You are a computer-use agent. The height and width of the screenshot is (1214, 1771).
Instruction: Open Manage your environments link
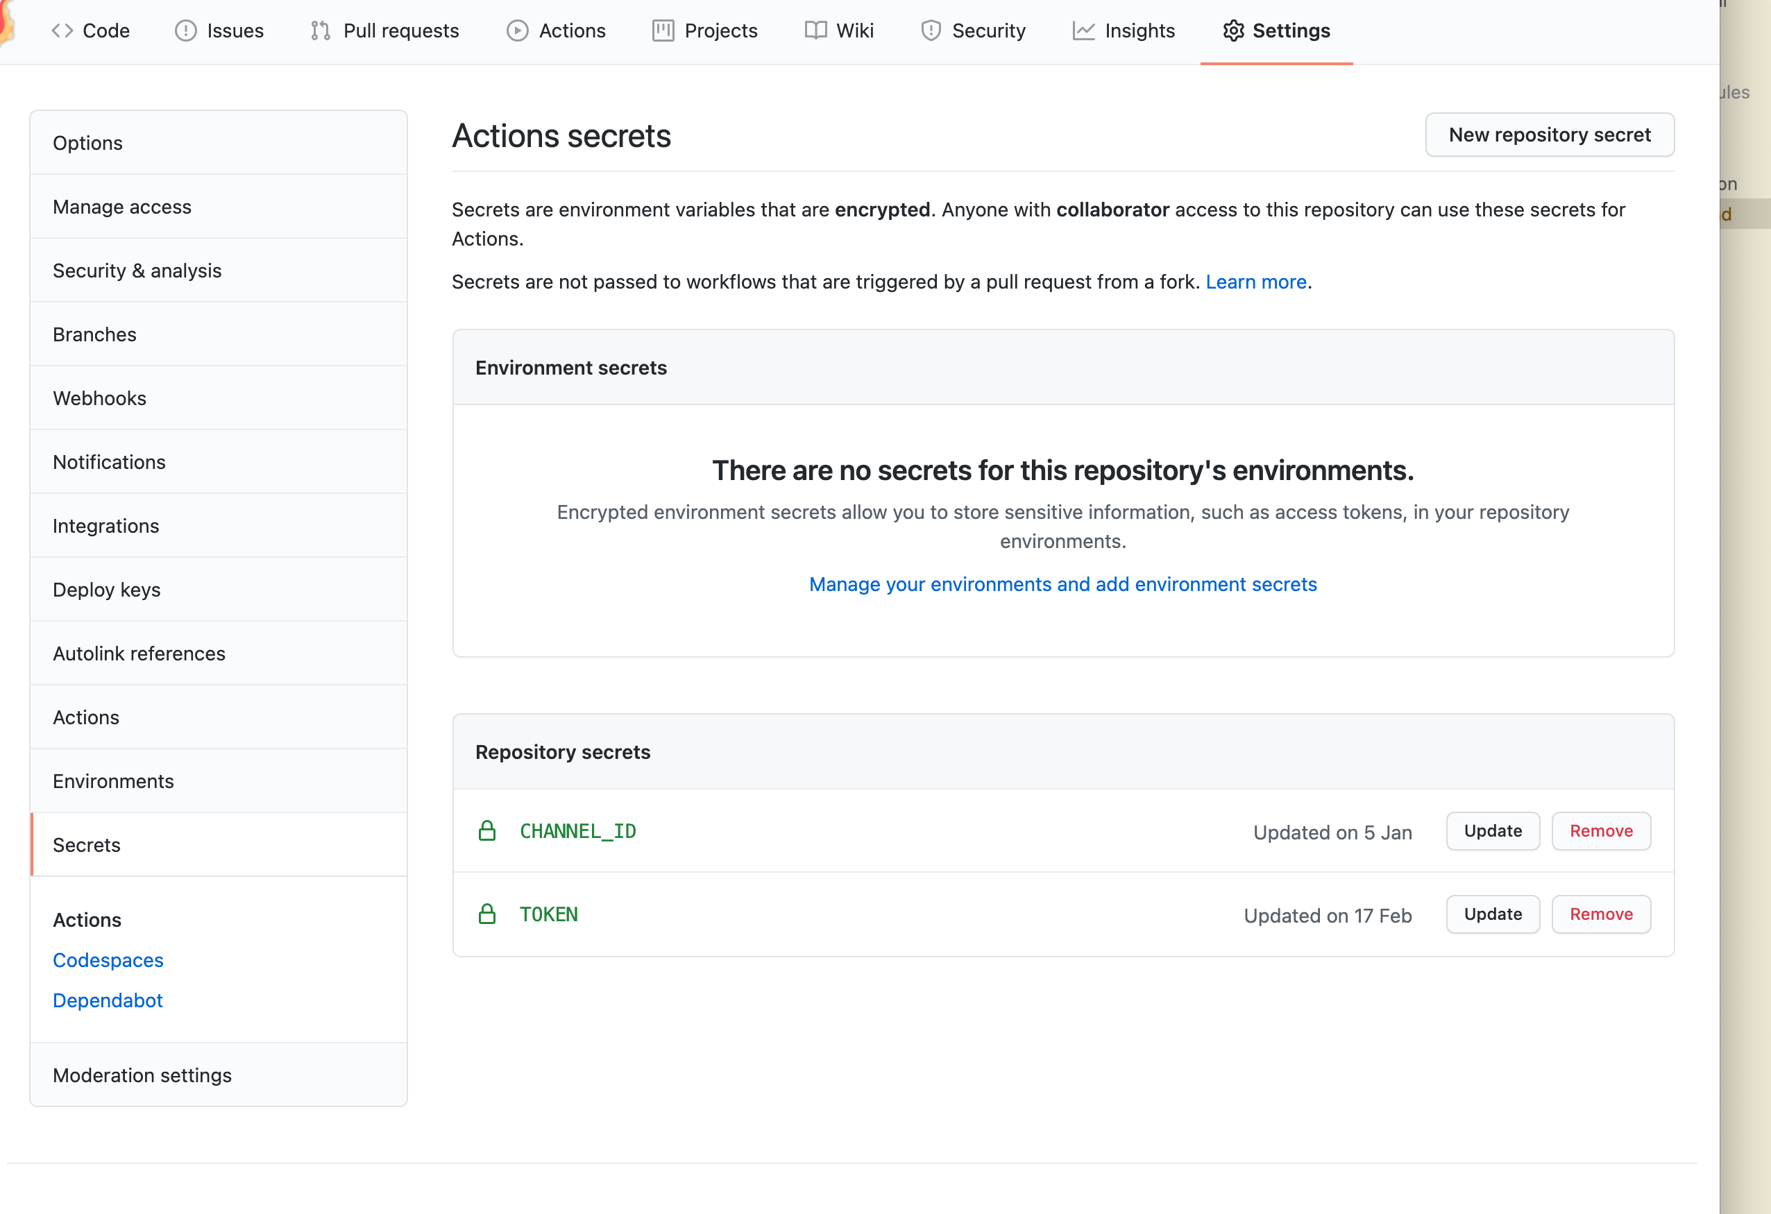(x=1062, y=584)
